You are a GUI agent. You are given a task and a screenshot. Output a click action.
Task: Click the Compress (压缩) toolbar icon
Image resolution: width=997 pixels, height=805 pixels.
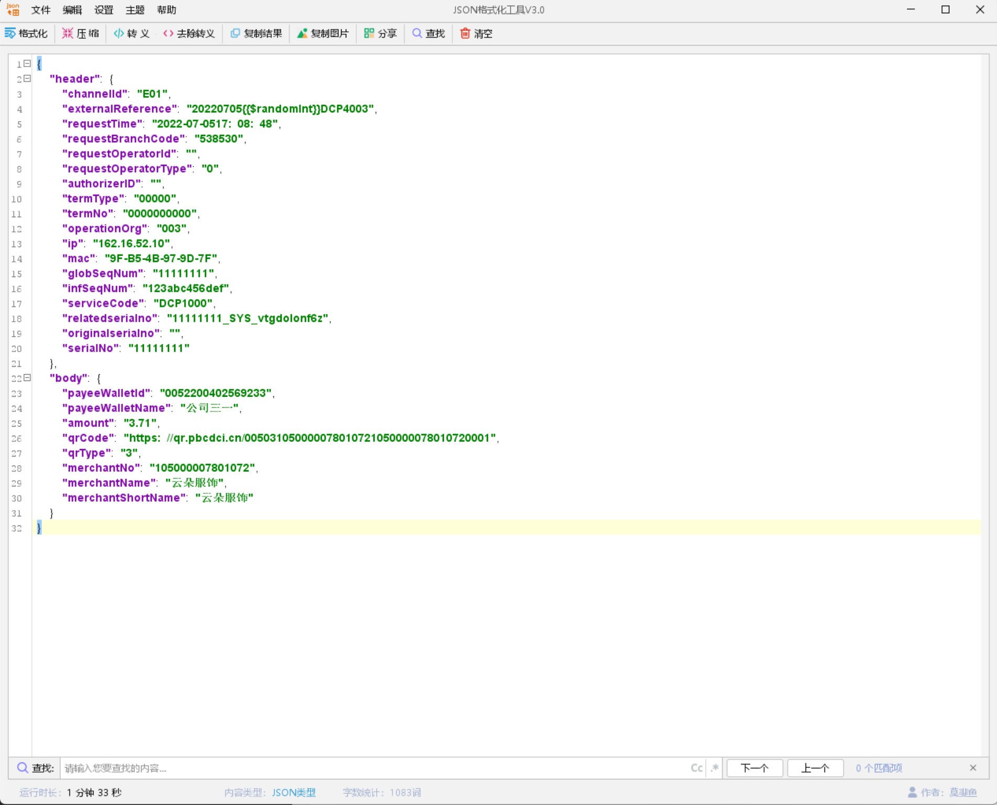[68, 34]
